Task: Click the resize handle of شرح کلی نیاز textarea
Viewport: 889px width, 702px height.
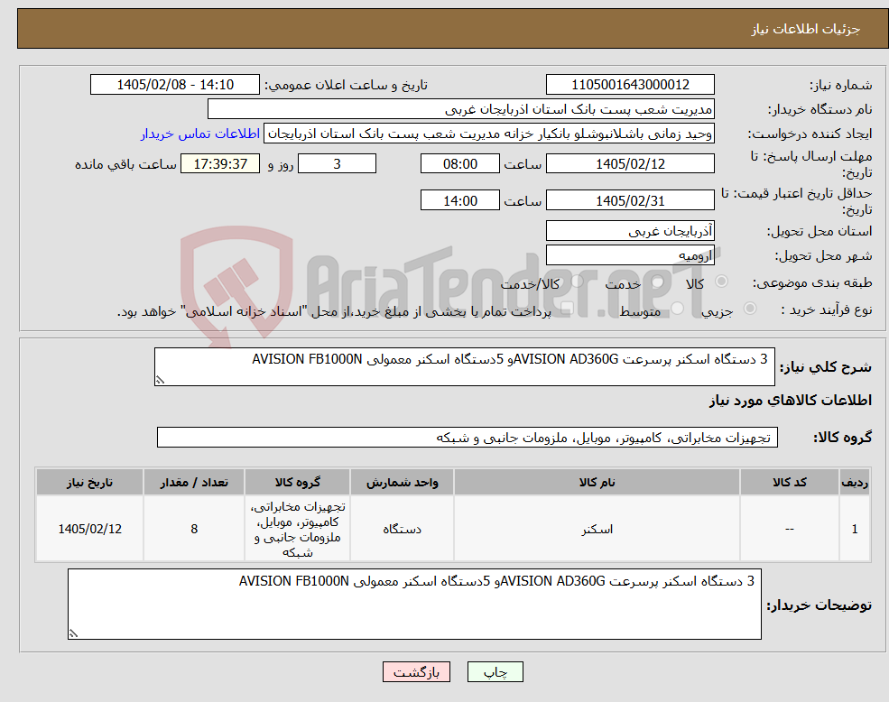Action: 161,380
